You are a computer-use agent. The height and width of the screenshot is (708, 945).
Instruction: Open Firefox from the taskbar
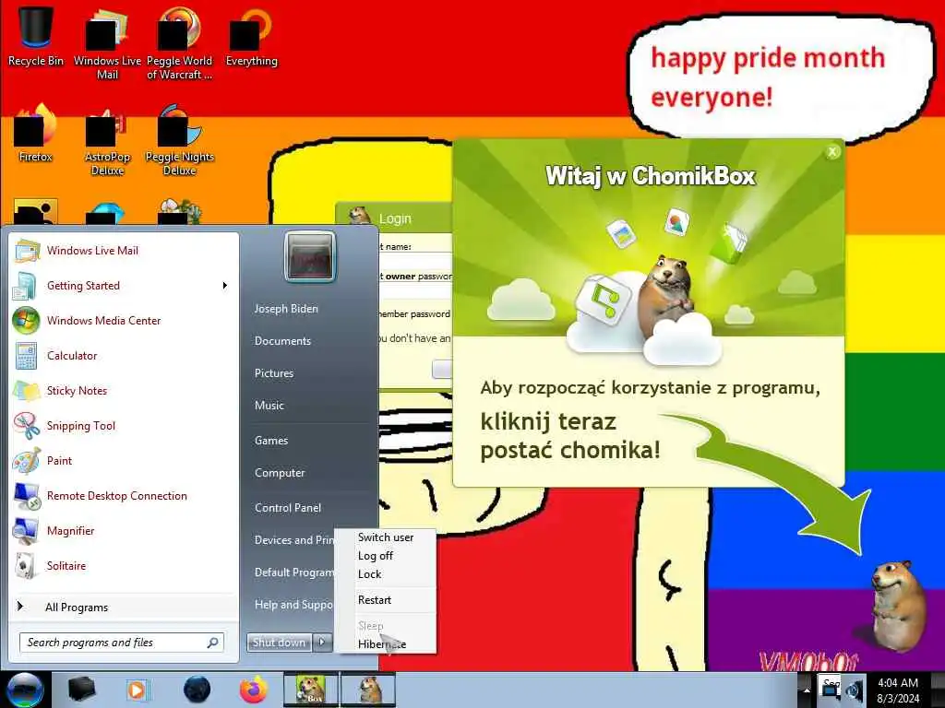(253, 690)
